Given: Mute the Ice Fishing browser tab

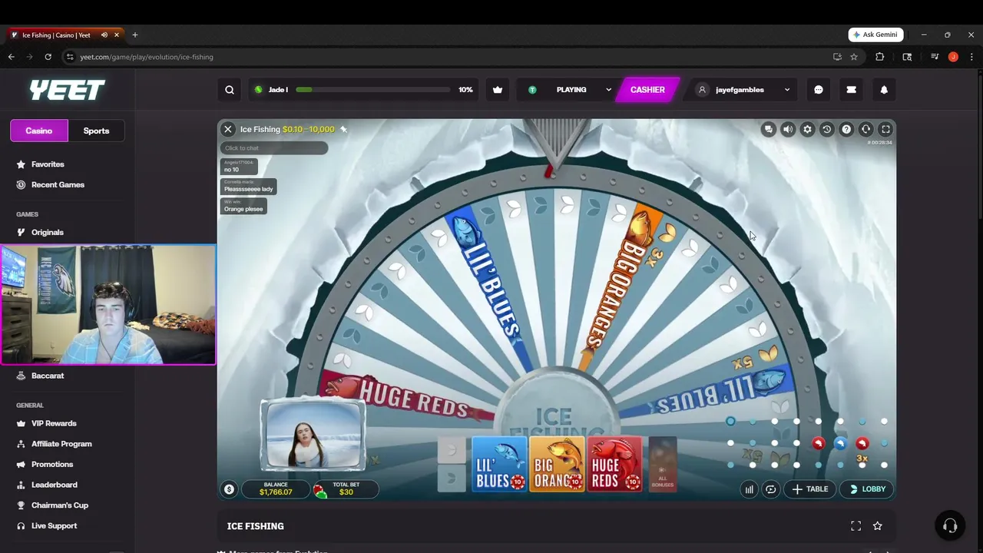Looking at the screenshot, I should [104, 35].
